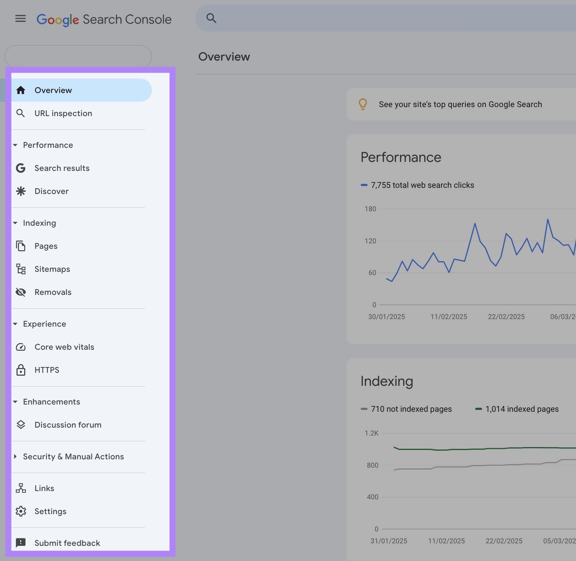Open Discussion forum under Enhancements

click(x=68, y=425)
